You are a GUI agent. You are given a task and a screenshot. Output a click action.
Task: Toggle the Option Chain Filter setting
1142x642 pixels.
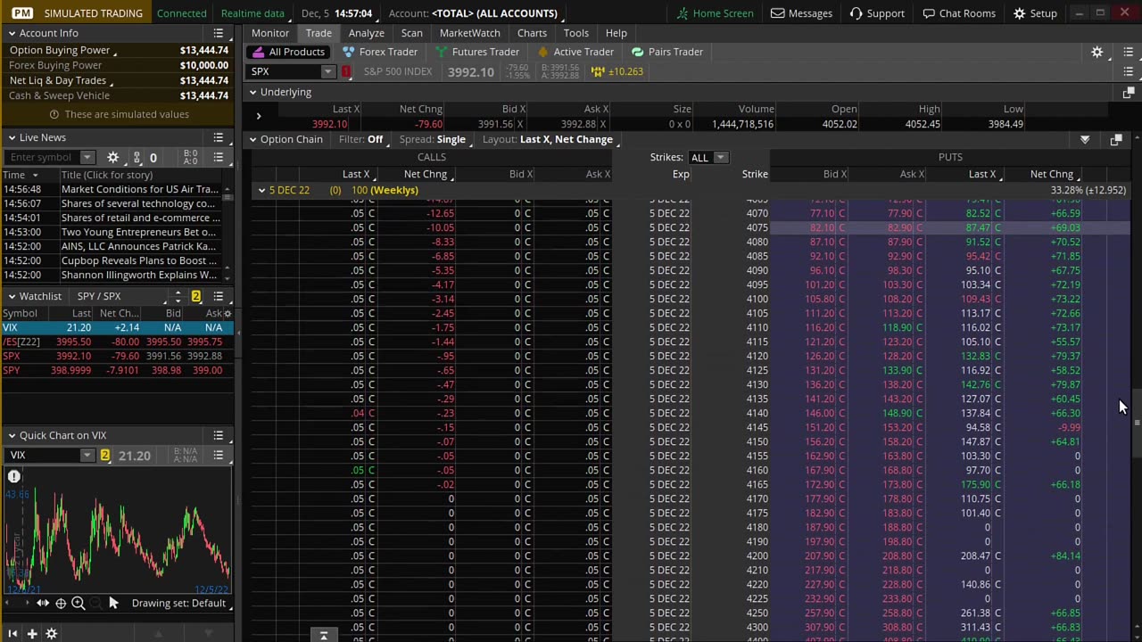click(361, 139)
